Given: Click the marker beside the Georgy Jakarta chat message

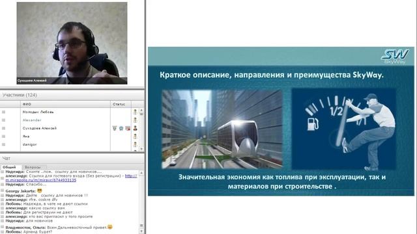Looking at the screenshot, I should (3, 190).
